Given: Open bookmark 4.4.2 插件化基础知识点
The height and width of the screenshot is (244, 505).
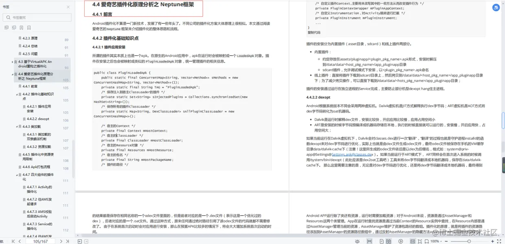Looking at the screenshot, I should (38, 96).
